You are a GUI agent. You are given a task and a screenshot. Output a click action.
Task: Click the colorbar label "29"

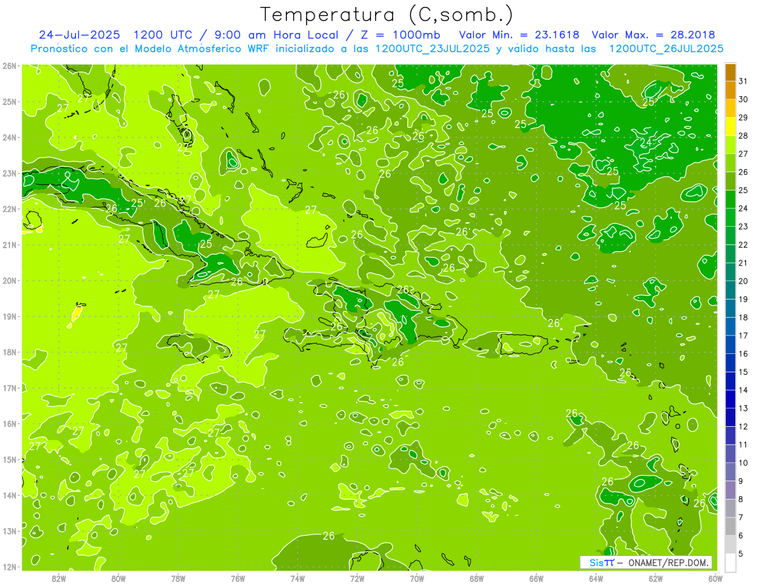[744, 118]
